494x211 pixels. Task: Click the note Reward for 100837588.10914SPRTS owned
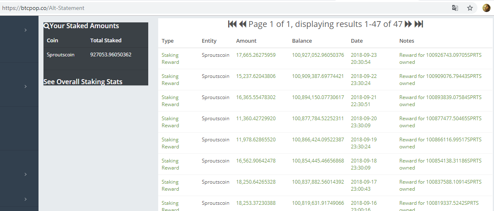[441, 185]
